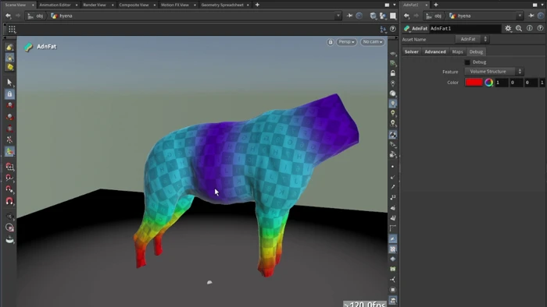This screenshot has width=547, height=307.
Task: Open the gear settings menu in parameter pane
Action: 508,29
